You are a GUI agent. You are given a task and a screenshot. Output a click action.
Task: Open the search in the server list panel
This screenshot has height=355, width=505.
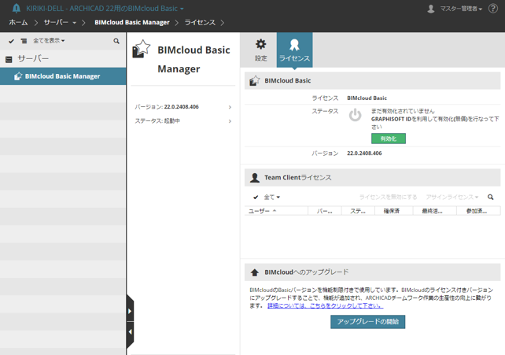point(116,41)
